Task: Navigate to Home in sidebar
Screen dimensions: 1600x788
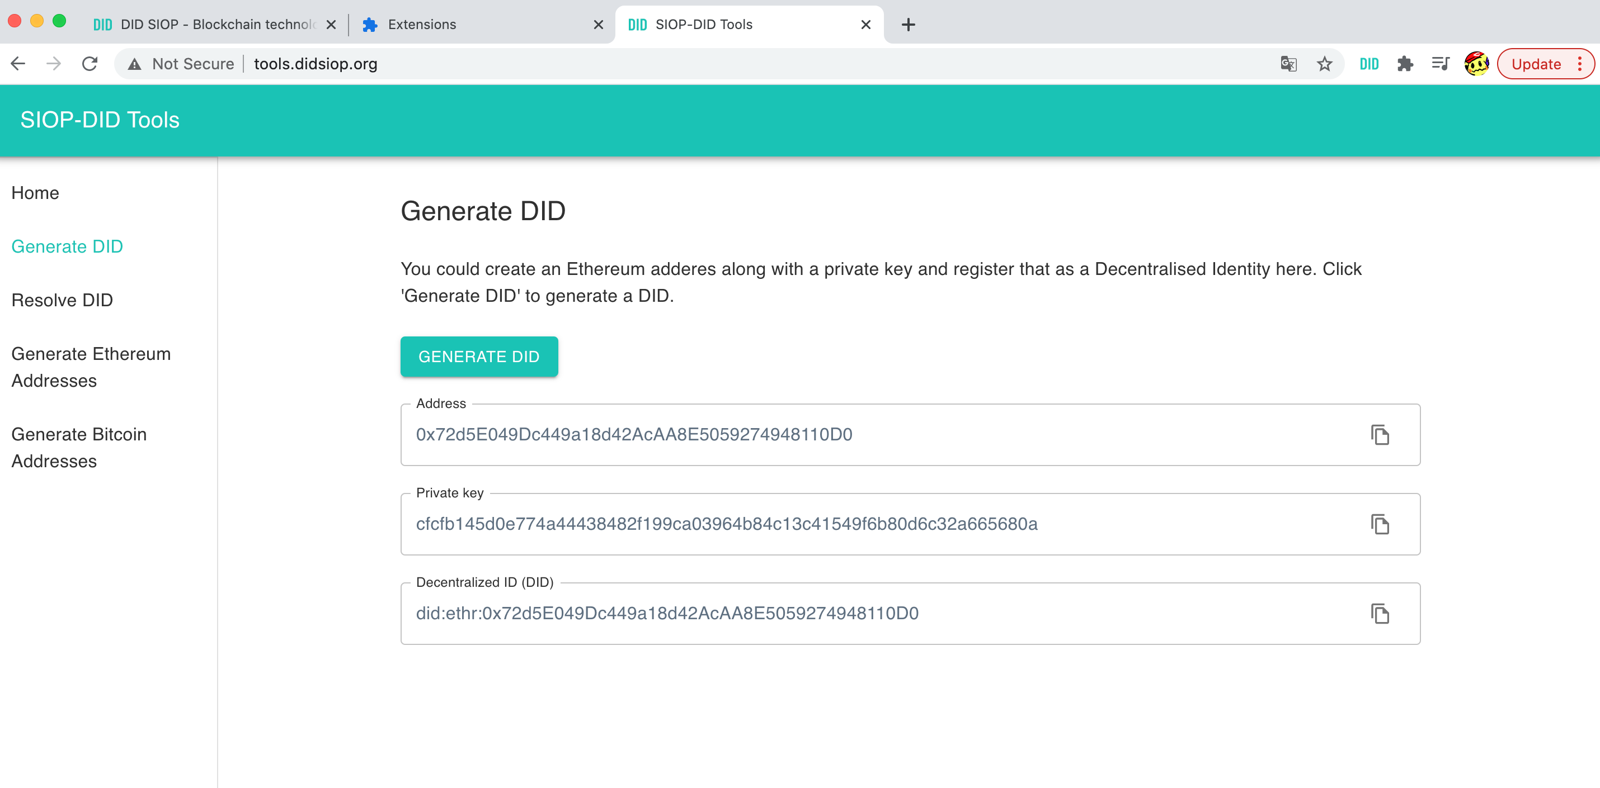Action: click(x=35, y=193)
